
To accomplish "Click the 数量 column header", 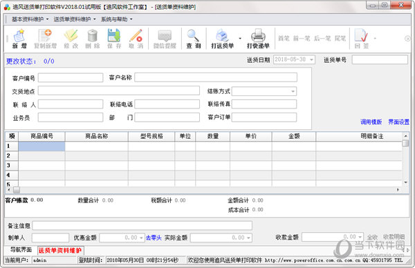I will [213, 136].
